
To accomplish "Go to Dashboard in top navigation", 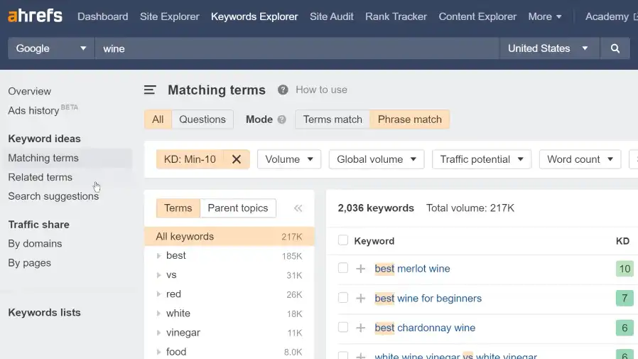I will (102, 16).
